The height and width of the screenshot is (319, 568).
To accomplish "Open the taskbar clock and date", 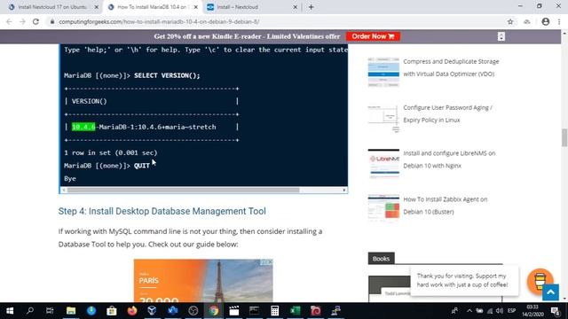I will tap(532, 311).
